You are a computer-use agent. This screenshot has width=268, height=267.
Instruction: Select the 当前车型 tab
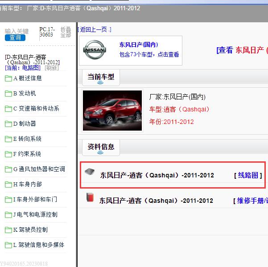coord(101,78)
